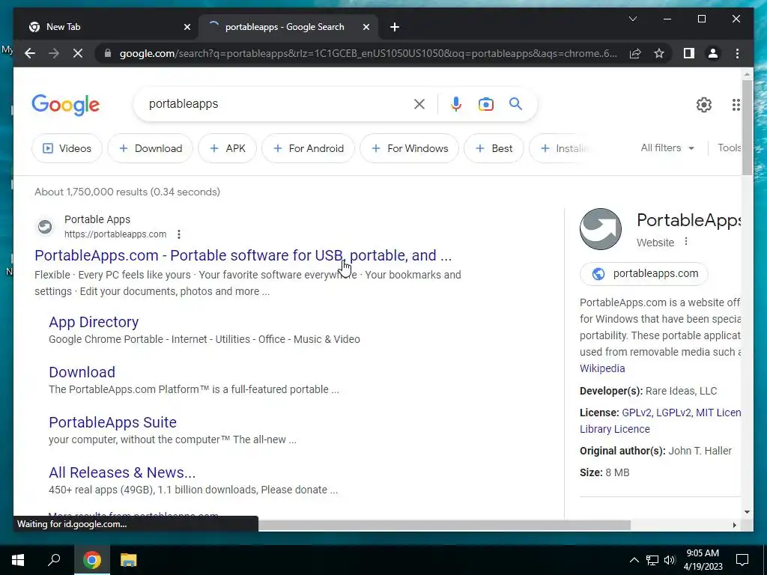Open the site info padlock icon

click(108, 53)
